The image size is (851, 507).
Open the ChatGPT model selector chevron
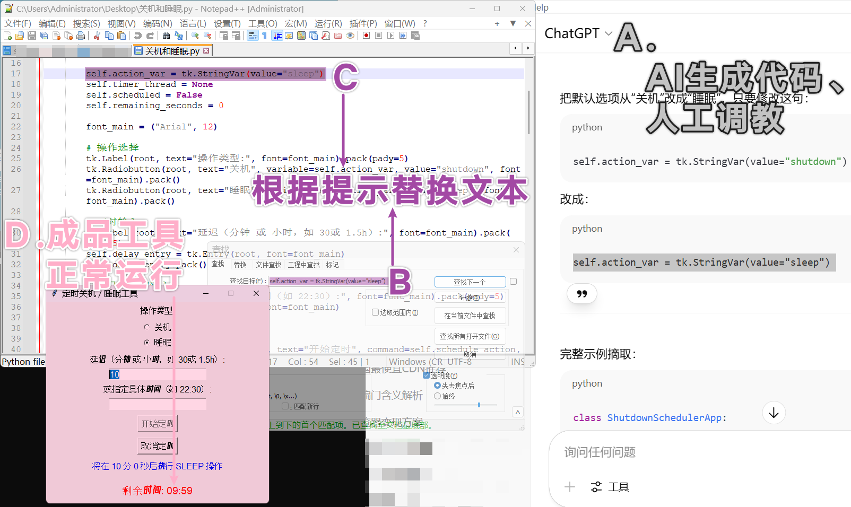(609, 33)
